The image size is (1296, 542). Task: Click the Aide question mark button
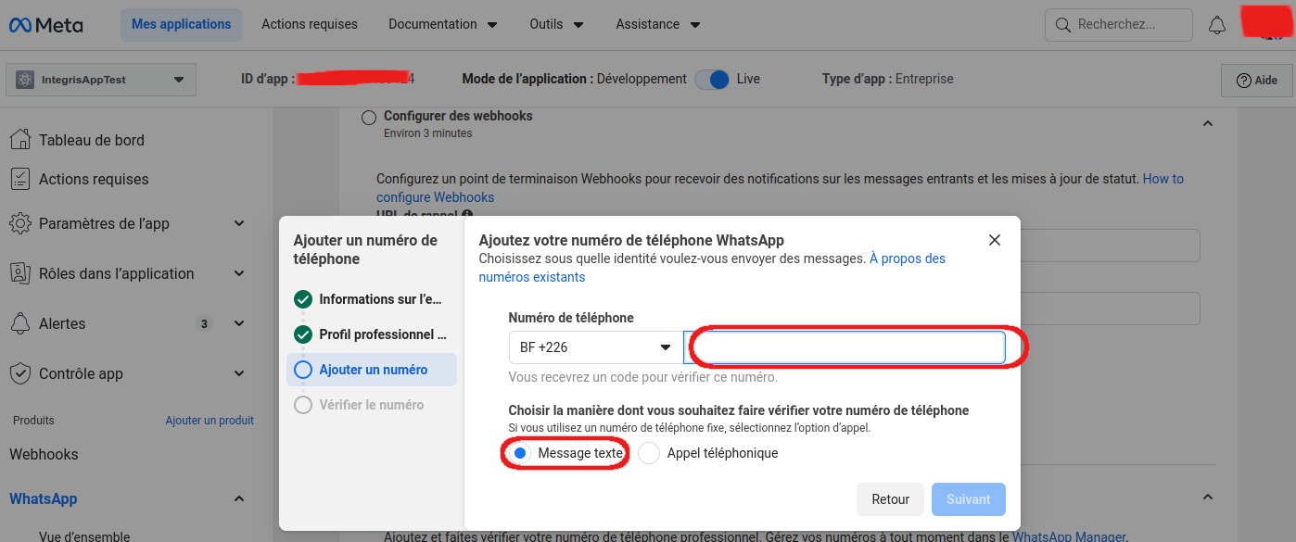(1257, 81)
